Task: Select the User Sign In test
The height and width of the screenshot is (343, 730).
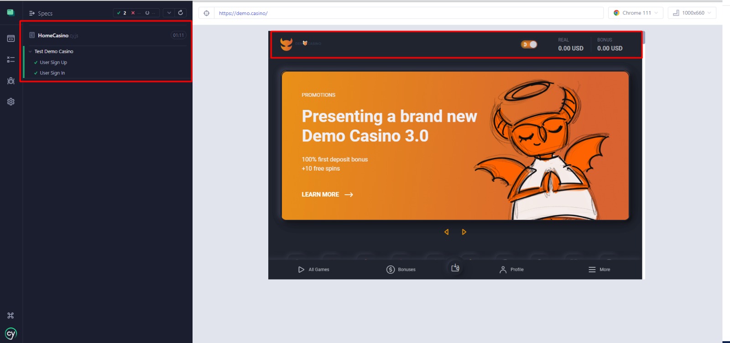Action: 52,73
